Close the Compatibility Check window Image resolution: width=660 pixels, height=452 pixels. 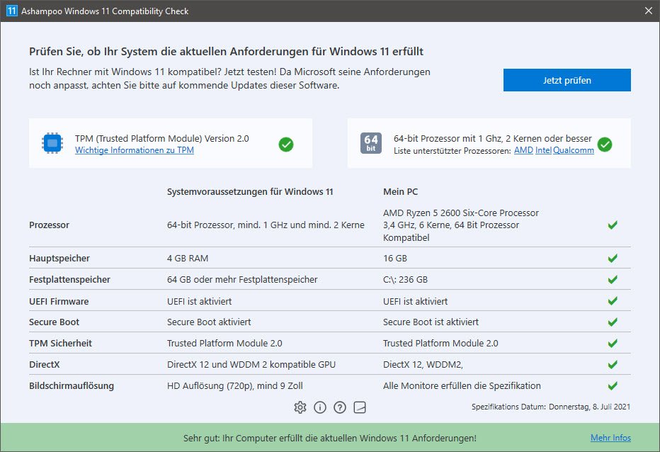(x=648, y=11)
